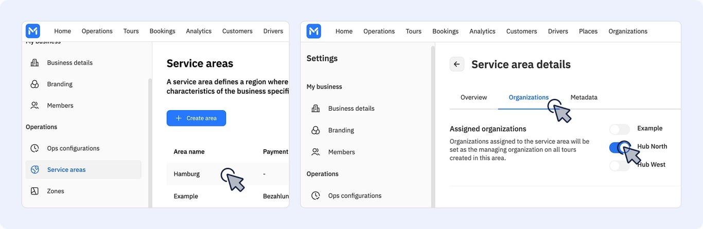The image size is (703, 229).
Task: Click Members person icon in left window
Action: 34,105
